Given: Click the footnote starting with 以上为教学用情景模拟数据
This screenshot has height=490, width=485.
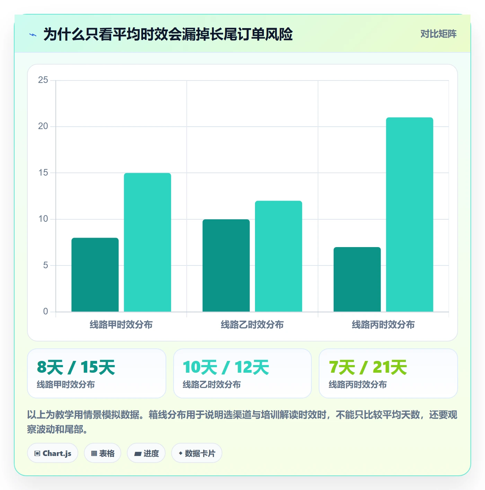Looking at the screenshot, I should pos(242,422).
